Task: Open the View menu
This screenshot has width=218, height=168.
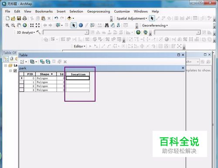Action: click(x=27, y=11)
